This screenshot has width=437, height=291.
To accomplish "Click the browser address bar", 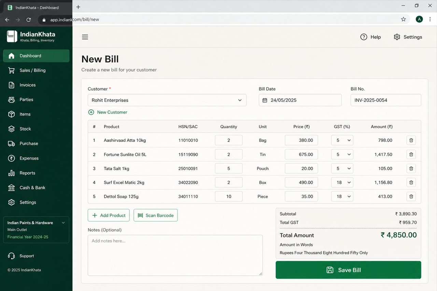I will pyautogui.click(x=224, y=19).
